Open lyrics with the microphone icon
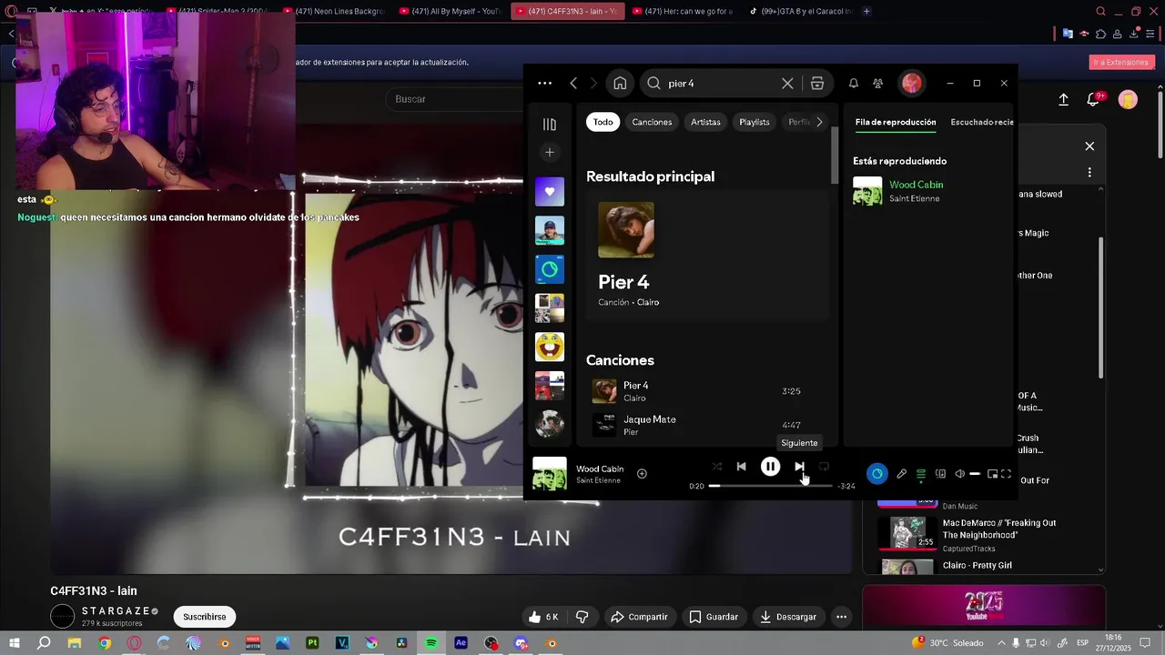This screenshot has height=655, width=1165. pyautogui.click(x=901, y=474)
